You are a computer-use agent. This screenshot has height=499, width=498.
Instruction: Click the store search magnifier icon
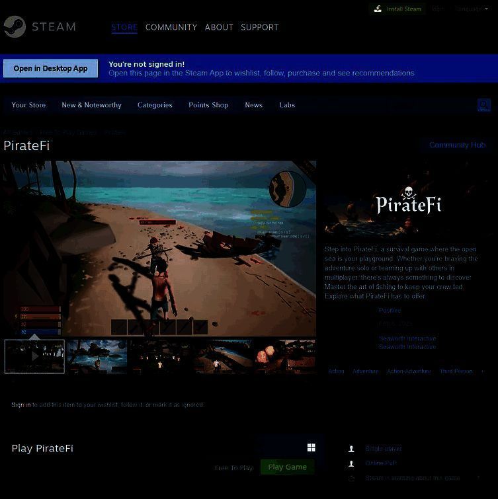point(484,105)
